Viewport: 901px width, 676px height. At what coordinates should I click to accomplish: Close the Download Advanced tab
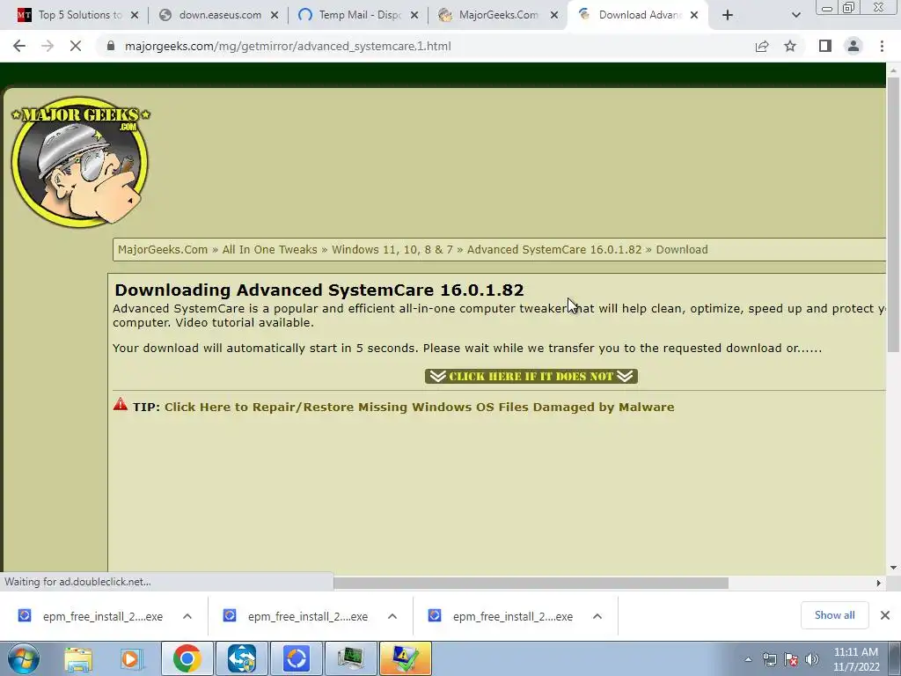click(x=694, y=15)
